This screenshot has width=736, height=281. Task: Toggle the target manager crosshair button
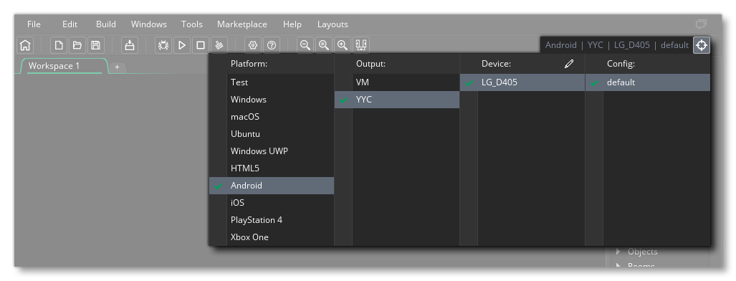coord(702,45)
